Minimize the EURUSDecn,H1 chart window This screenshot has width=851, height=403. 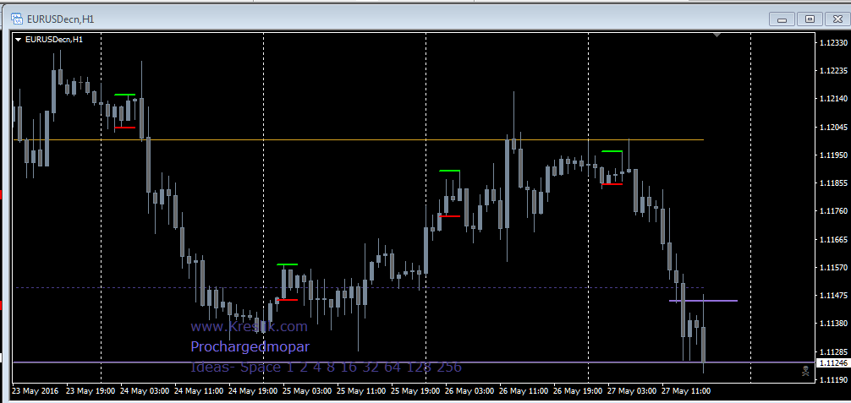click(782, 19)
